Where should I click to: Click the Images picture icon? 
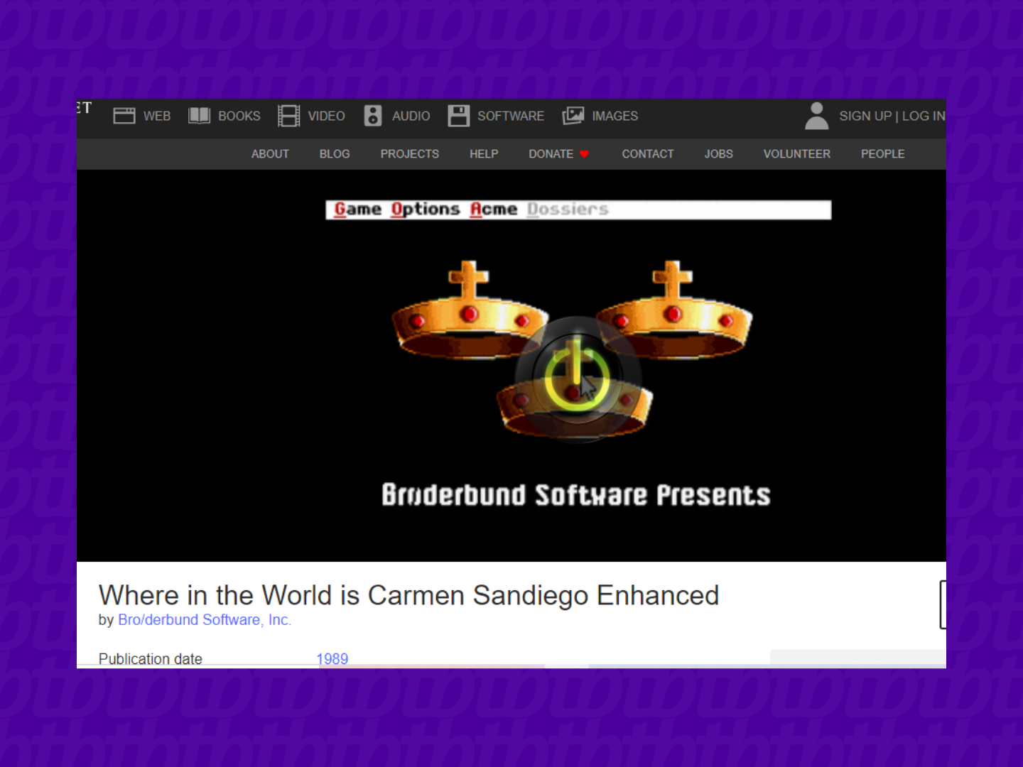(x=573, y=116)
